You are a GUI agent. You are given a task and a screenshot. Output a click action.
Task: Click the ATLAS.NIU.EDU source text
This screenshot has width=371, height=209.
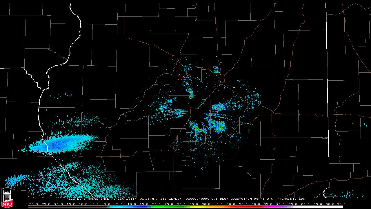pos(291,199)
